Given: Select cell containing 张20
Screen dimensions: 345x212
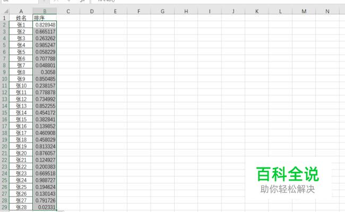Looking at the screenshot, I should (21, 153).
